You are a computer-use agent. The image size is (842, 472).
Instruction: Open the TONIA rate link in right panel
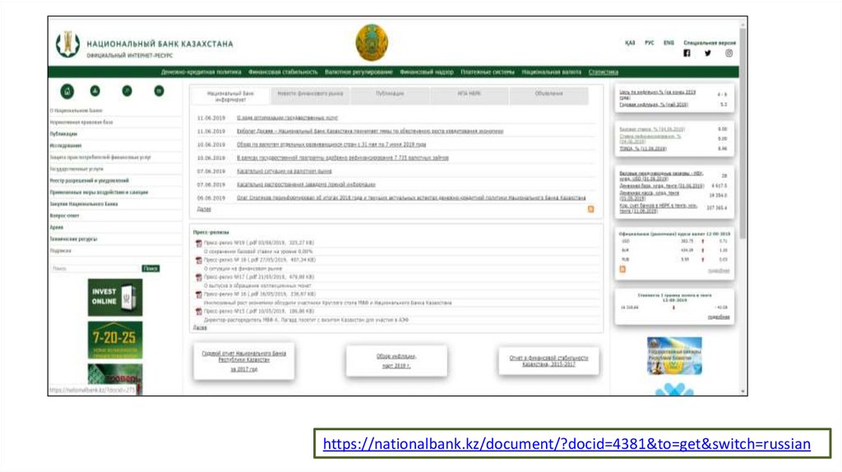643,149
